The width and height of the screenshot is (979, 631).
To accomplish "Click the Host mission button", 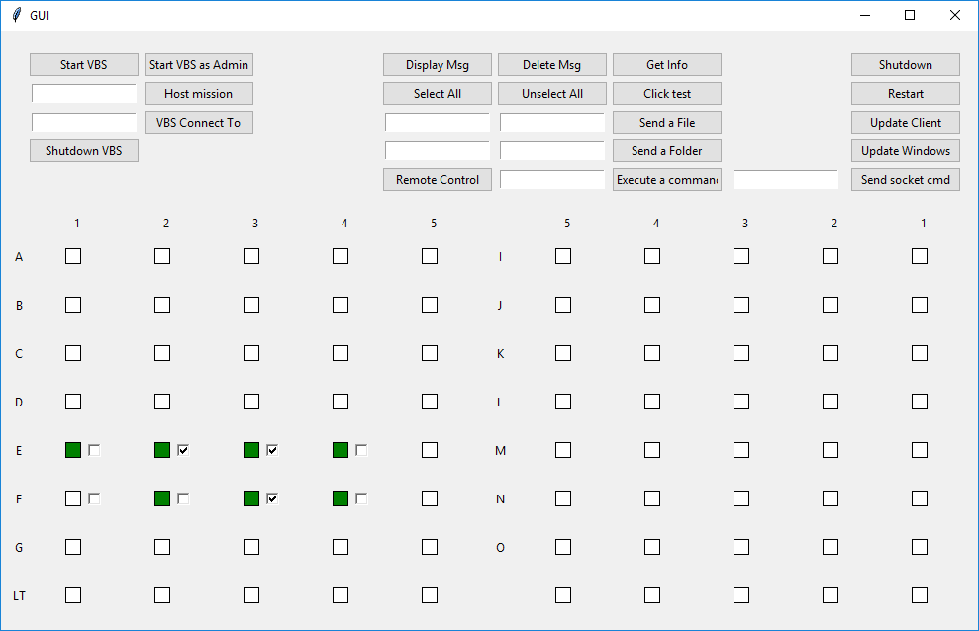I will [x=198, y=94].
